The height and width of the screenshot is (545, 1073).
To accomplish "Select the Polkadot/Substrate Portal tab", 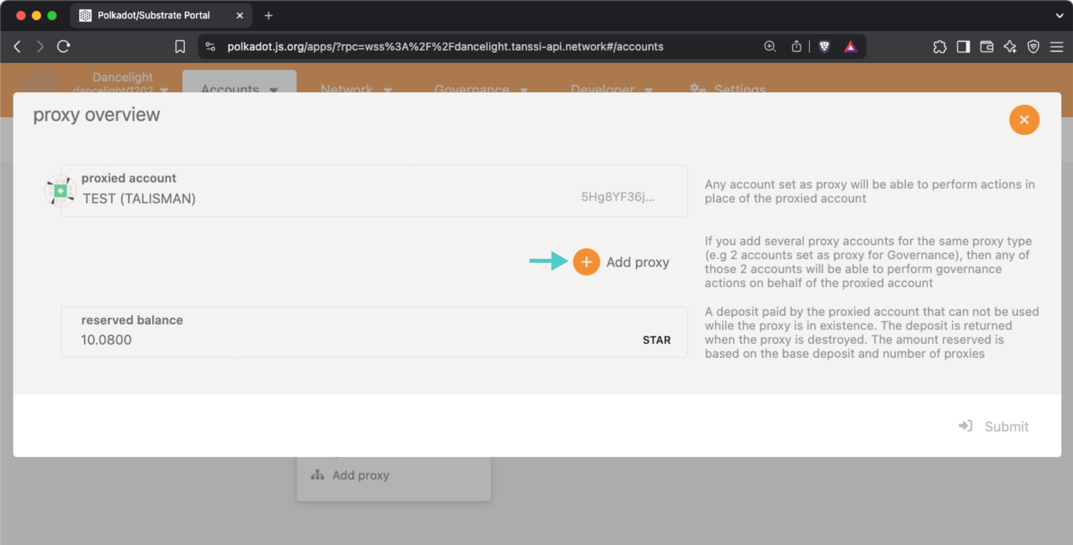I will pos(161,16).
